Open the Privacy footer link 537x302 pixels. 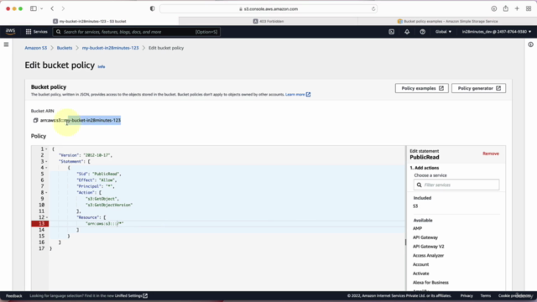[467, 296]
